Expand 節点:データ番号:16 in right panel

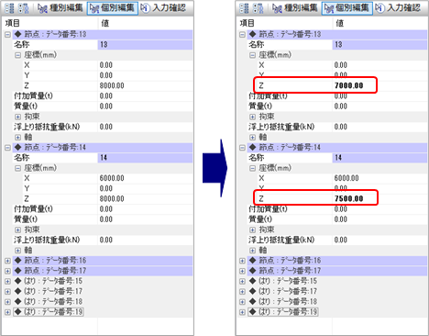tap(242, 261)
